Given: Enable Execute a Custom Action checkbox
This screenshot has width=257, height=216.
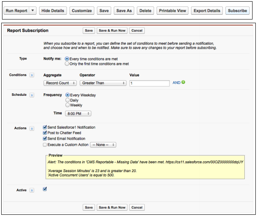Looking at the screenshot, I should pyautogui.click(x=45, y=145).
